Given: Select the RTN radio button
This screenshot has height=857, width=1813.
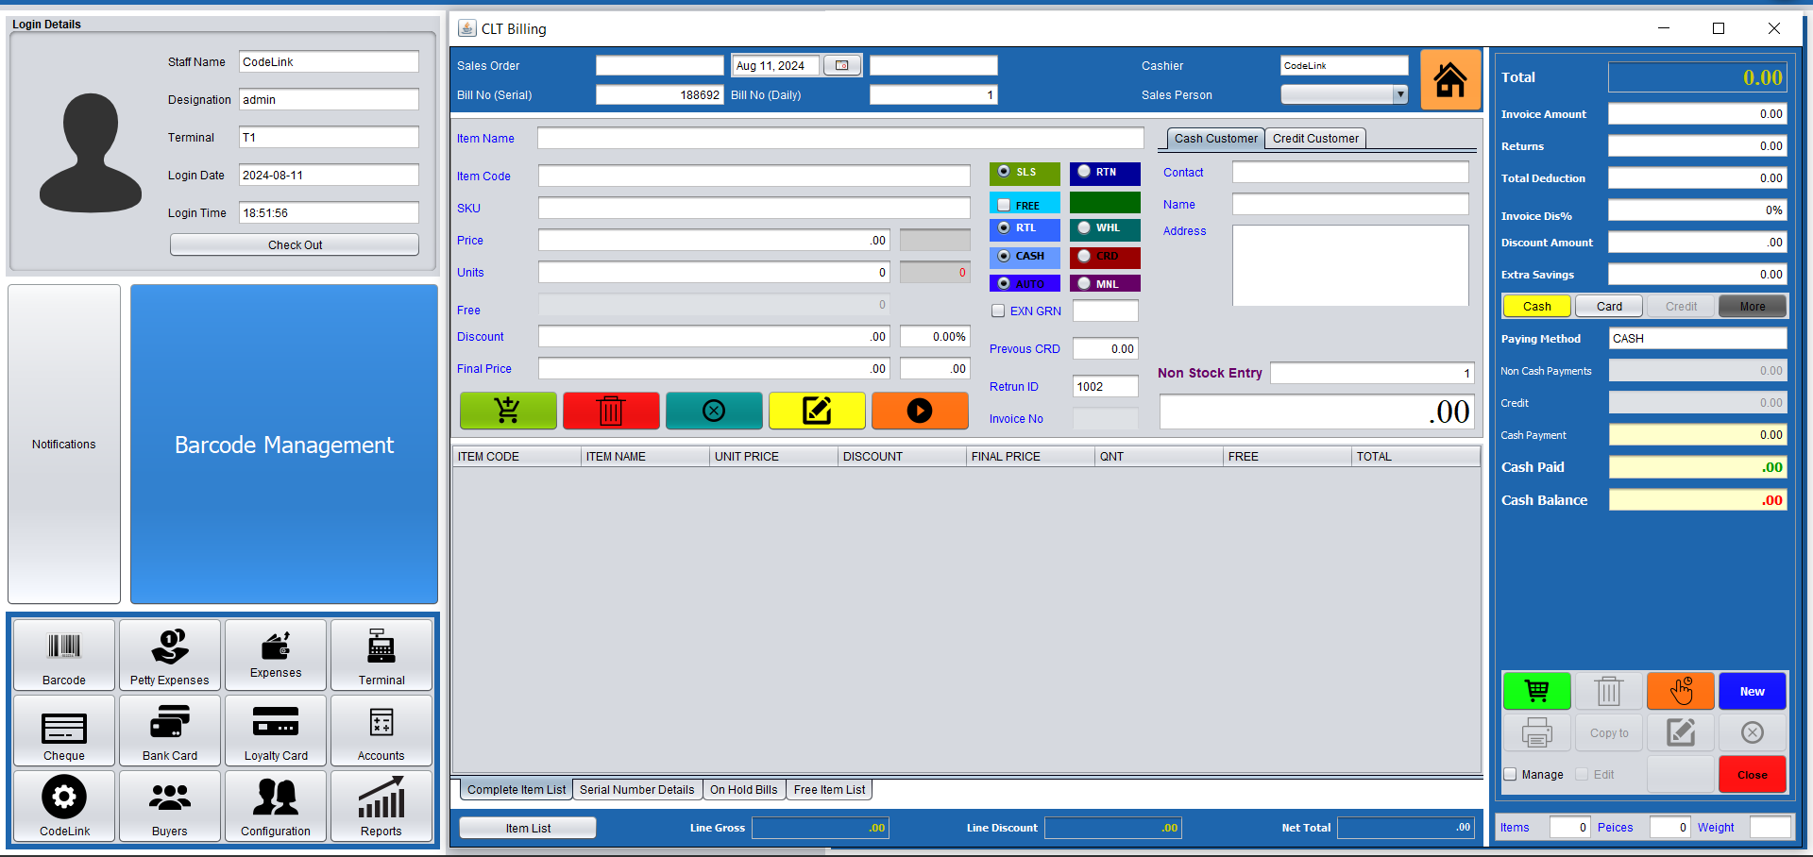Looking at the screenshot, I should 1085,172.
